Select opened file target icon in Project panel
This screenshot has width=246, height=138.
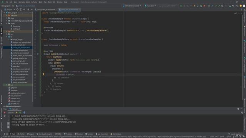click(x=17, y=10)
